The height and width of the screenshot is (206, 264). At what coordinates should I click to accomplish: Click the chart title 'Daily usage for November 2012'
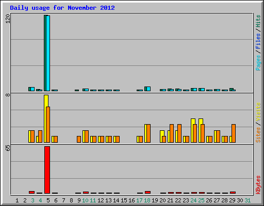pyautogui.click(x=62, y=8)
